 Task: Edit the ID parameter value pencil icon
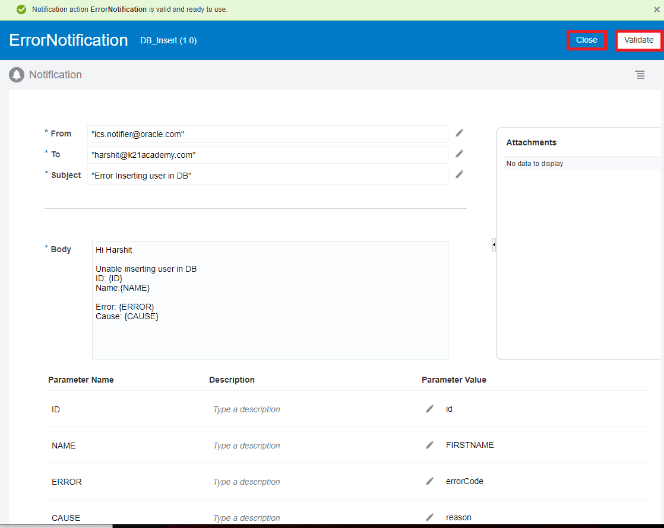429,408
